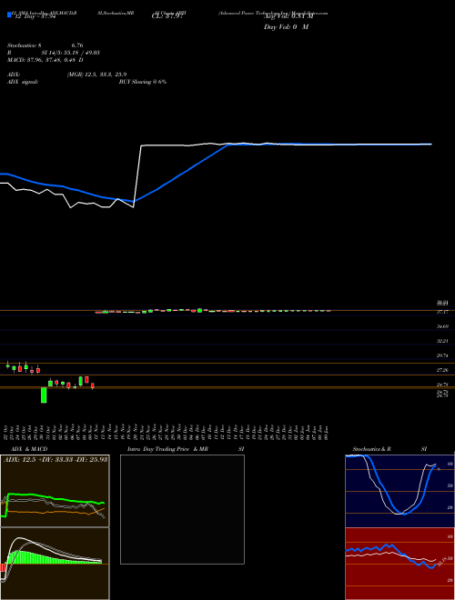Click the blue 12 Day SMA legend square
Screen dimensions: 455x600
(9, 15)
